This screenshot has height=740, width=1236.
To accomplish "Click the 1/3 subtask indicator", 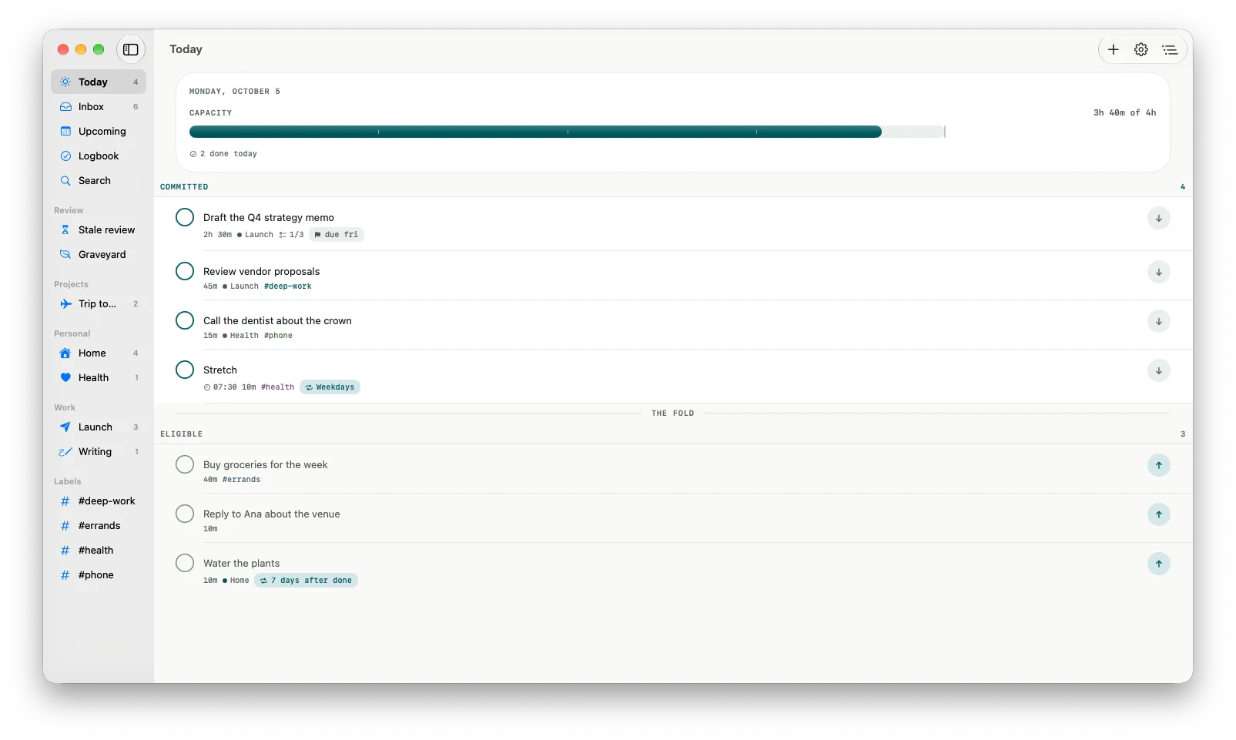I will (x=291, y=235).
